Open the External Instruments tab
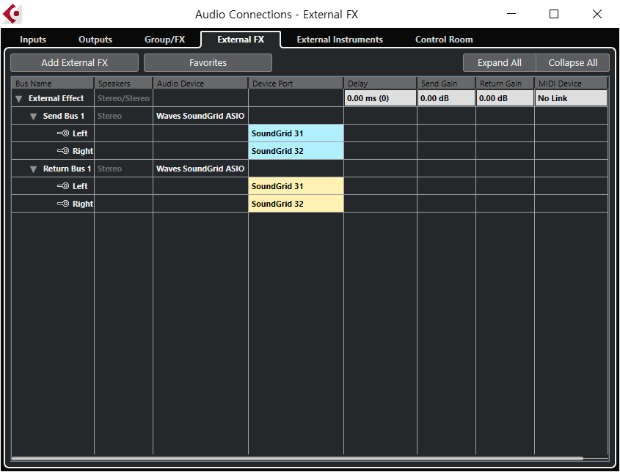Viewport: 620px width, 472px height. (x=340, y=40)
